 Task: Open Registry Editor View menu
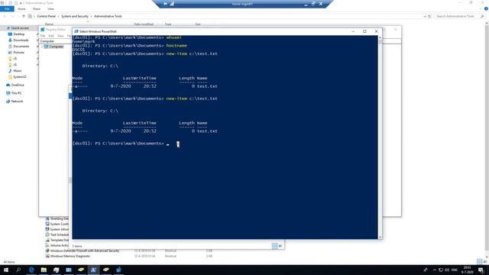tap(60, 36)
